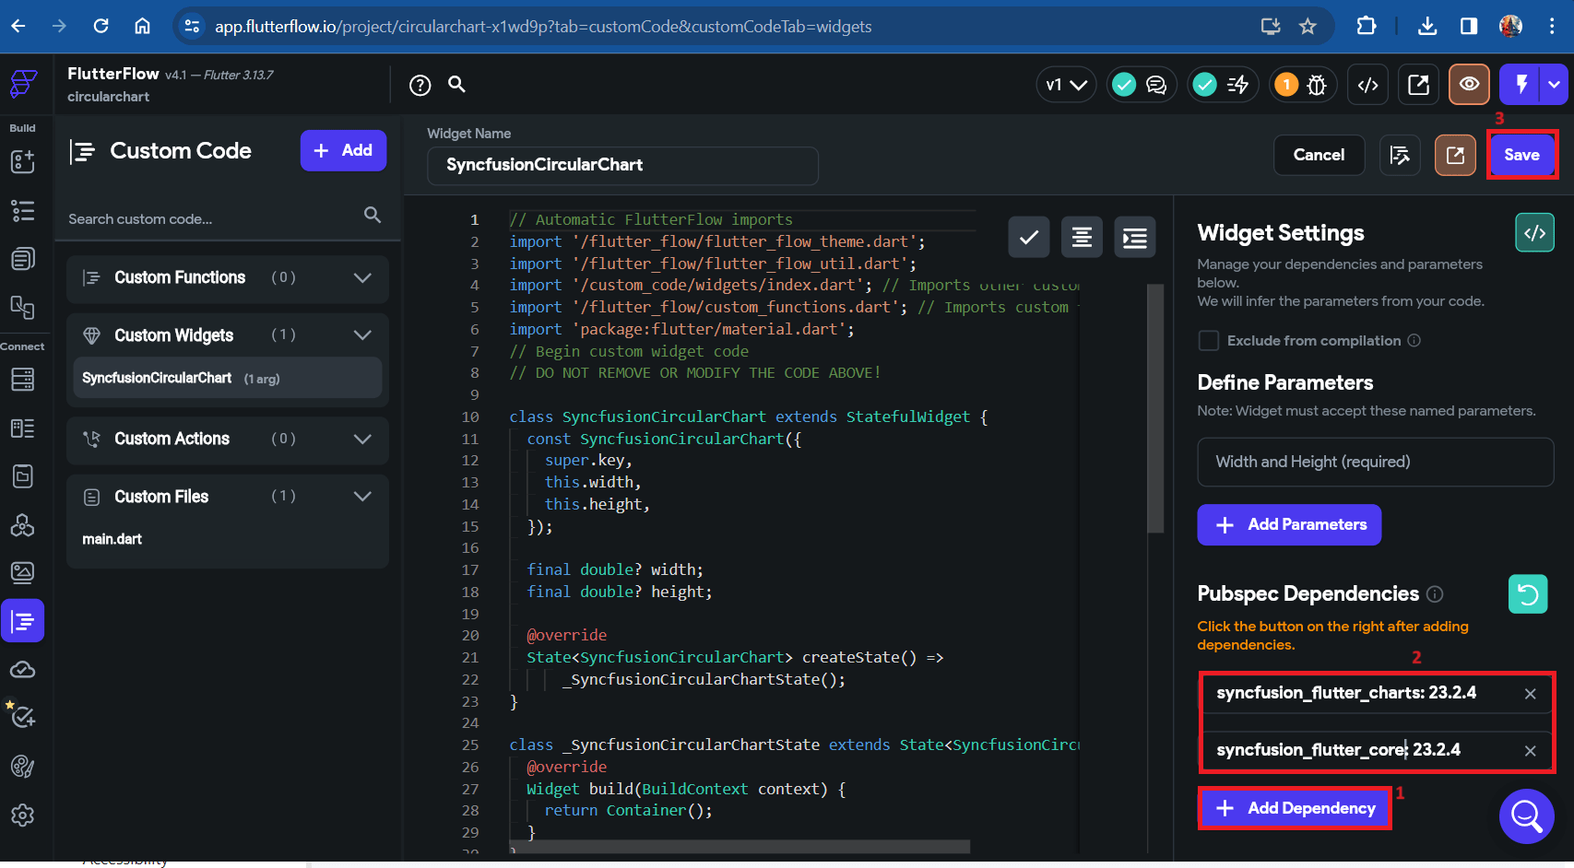
Task: Expand the Custom Actions section
Action: coord(363,439)
